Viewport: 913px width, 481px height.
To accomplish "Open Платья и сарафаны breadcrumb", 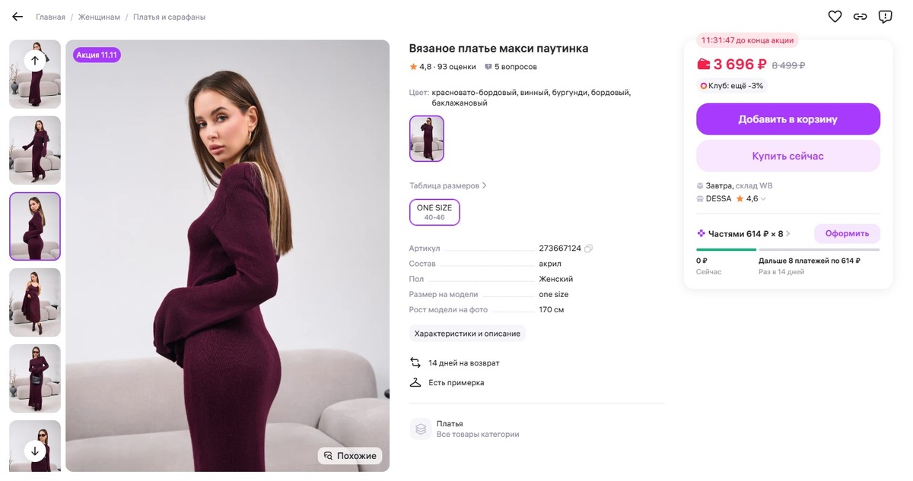I will 169,17.
